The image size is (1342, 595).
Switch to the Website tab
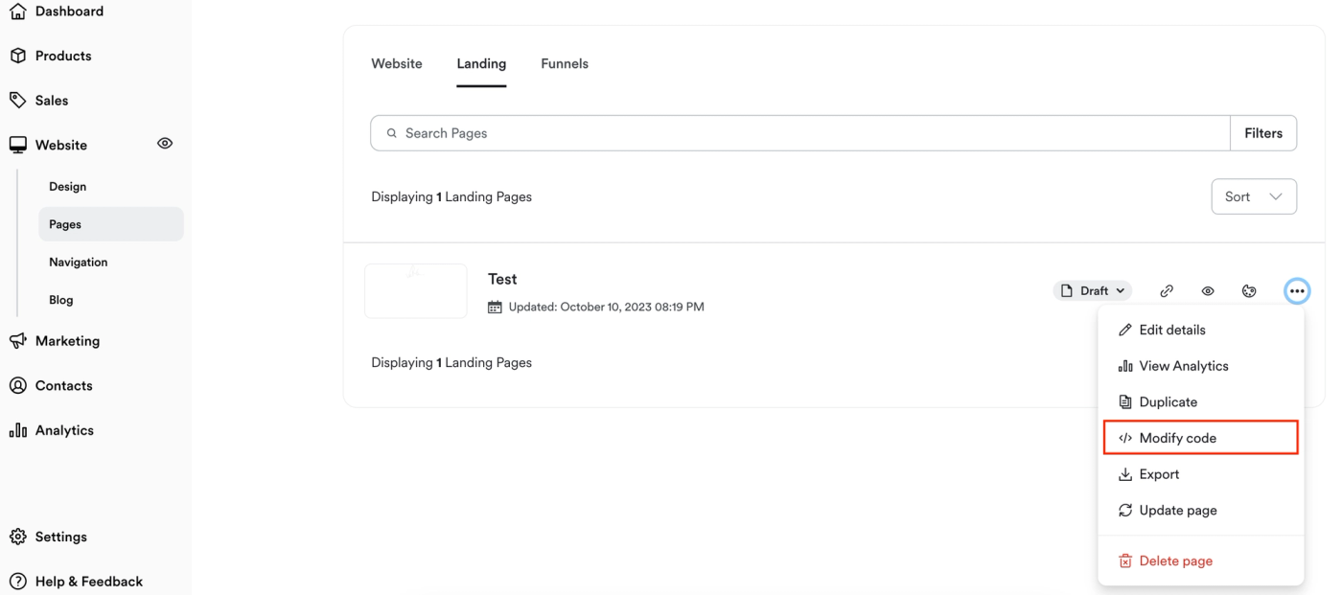397,64
